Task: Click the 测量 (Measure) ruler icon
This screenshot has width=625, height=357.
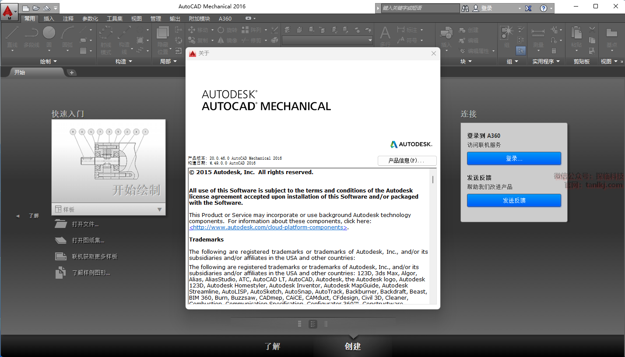Action: pos(537,33)
